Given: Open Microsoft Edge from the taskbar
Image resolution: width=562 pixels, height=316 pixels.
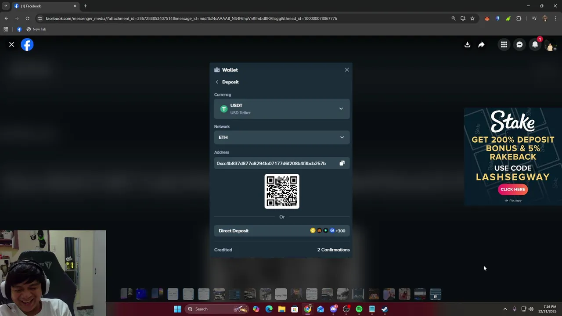Looking at the screenshot, I should coord(269,309).
